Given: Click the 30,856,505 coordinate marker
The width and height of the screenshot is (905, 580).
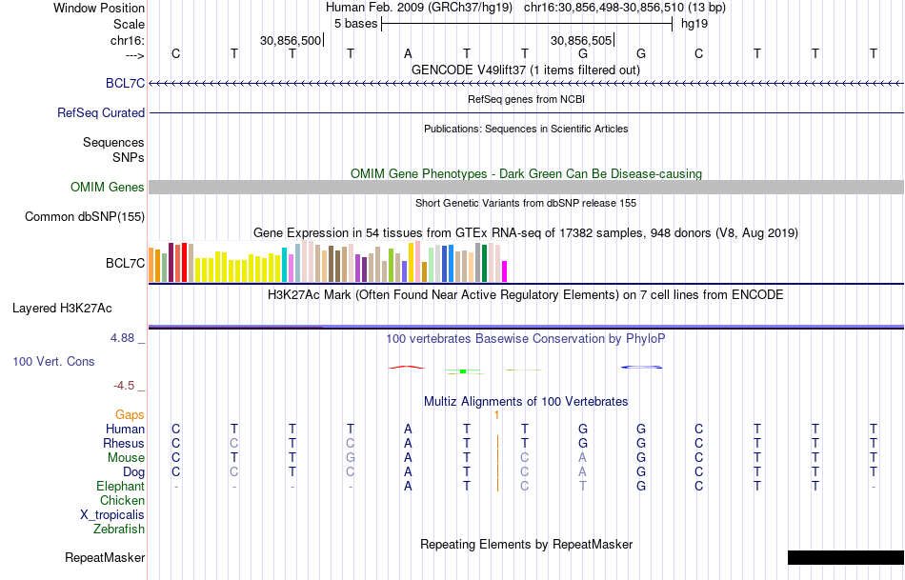Looking at the screenshot, I should (x=581, y=40).
